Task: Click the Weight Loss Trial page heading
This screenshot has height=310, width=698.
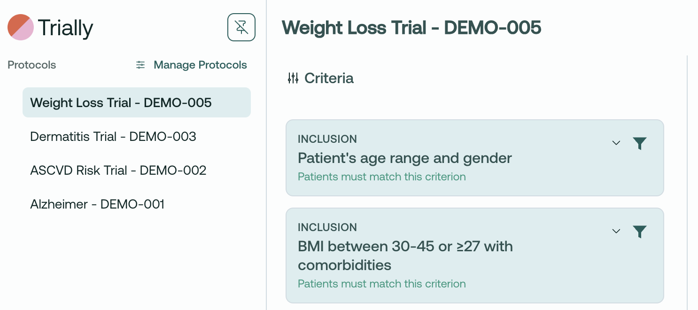Action: coord(411,28)
